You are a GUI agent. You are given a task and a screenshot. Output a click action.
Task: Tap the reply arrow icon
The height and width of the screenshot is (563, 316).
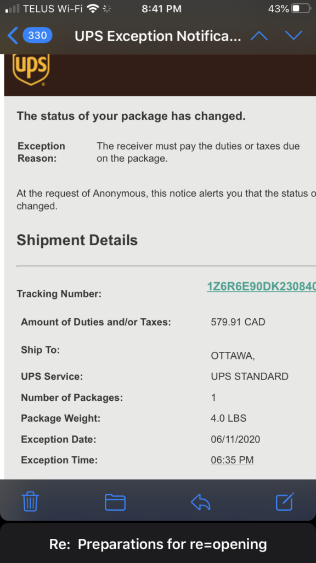[201, 501]
